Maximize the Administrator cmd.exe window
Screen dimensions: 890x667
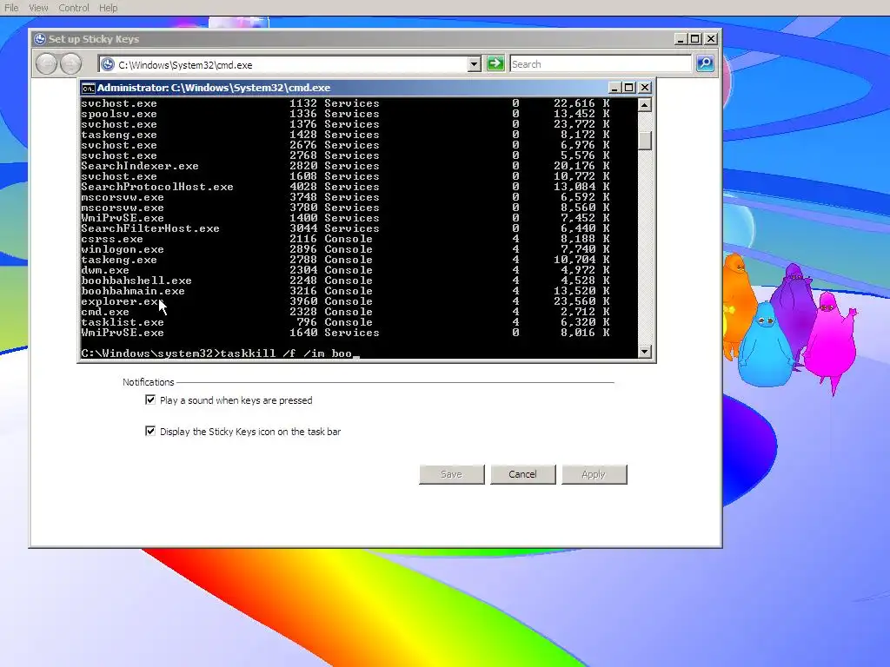(x=629, y=88)
